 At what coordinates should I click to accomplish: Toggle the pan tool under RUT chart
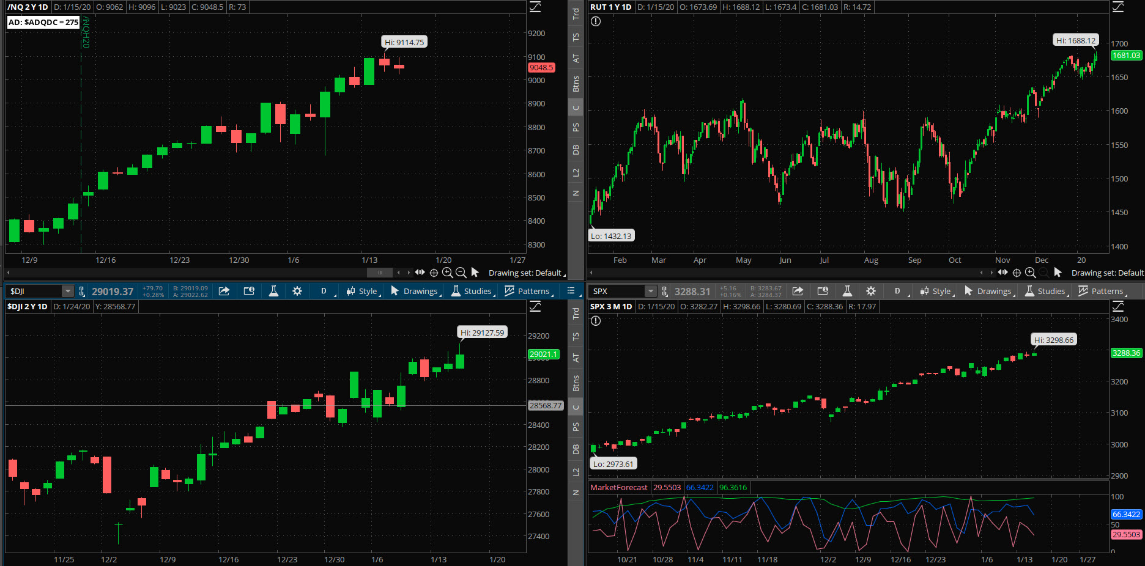[x=1002, y=273]
